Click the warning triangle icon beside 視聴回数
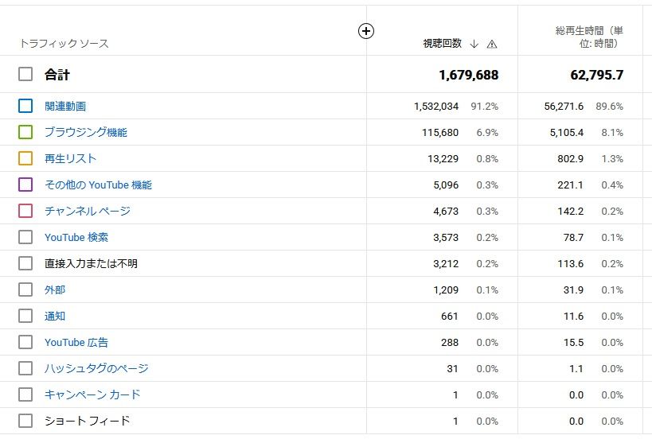 492,45
